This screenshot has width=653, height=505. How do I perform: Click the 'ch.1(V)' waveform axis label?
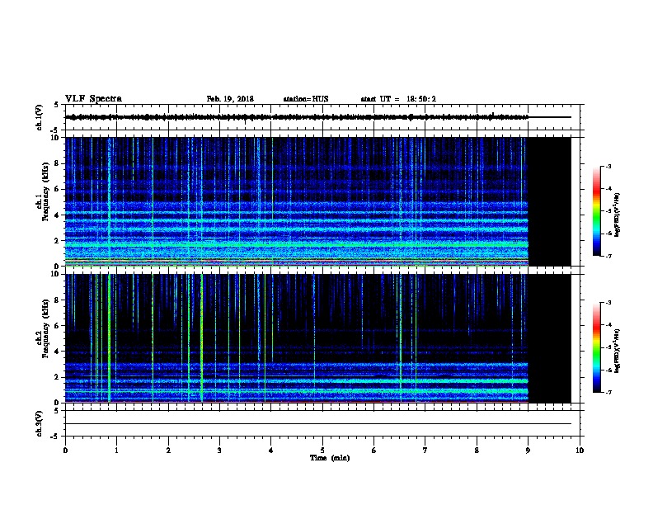tap(39, 117)
